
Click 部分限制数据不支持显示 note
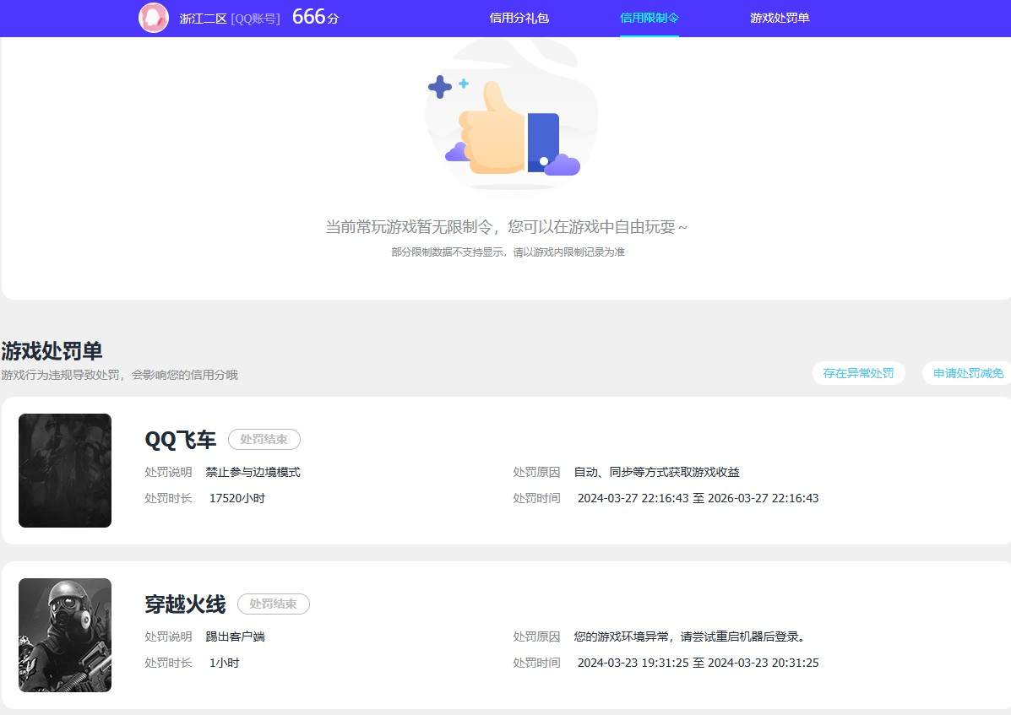[508, 252]
